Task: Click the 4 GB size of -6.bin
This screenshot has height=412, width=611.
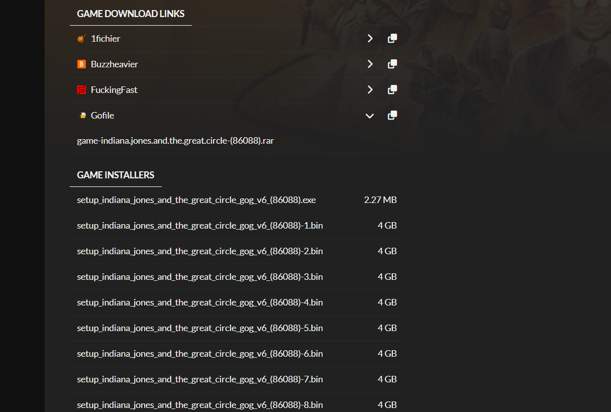Action: (x=387, y=354)
